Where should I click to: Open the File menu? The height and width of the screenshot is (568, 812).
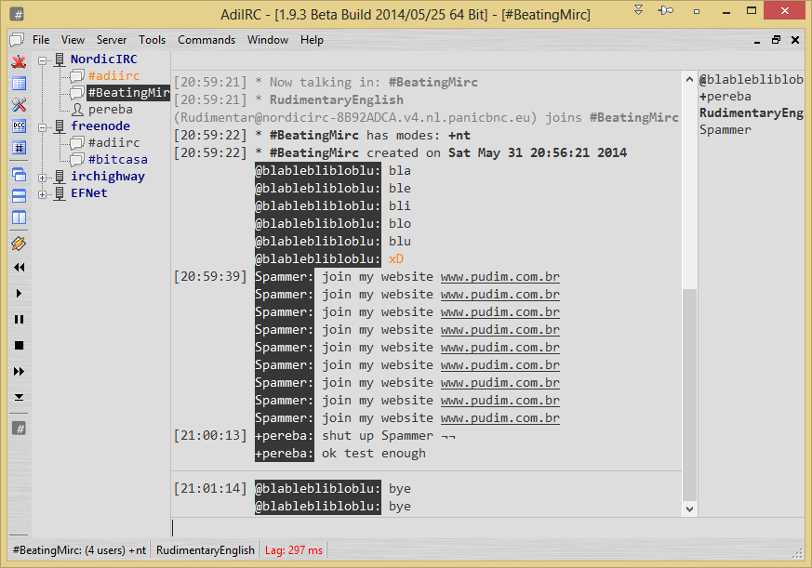click(41, 40)
